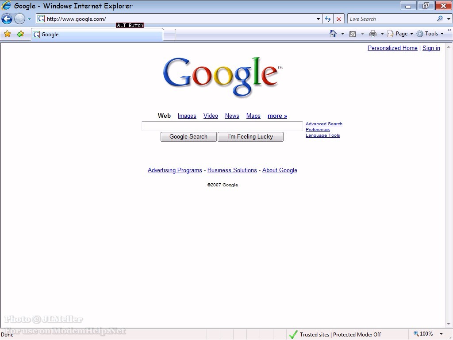The width and height of the screenshot is (453, 340).
Task: Stop loading with the red X icon
Action: pos(338,19)
